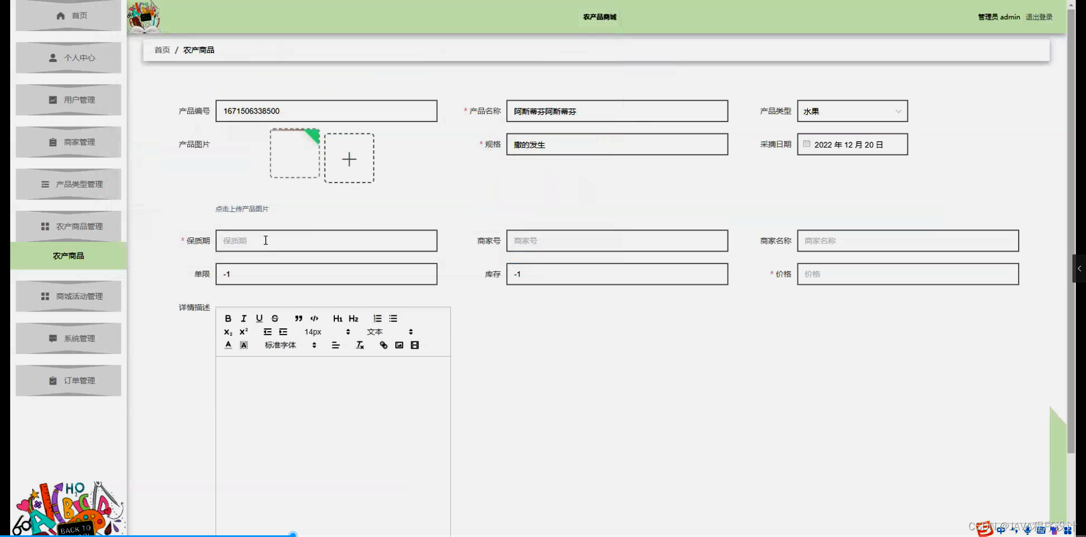The height and width of the screenshot is (537, 1086).
Task: Open the text color picker
Action: (x=228, y=345)
